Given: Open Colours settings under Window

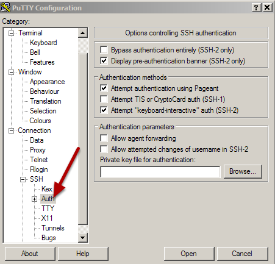Looking at the screenshot, I should (x=40, y=121).
